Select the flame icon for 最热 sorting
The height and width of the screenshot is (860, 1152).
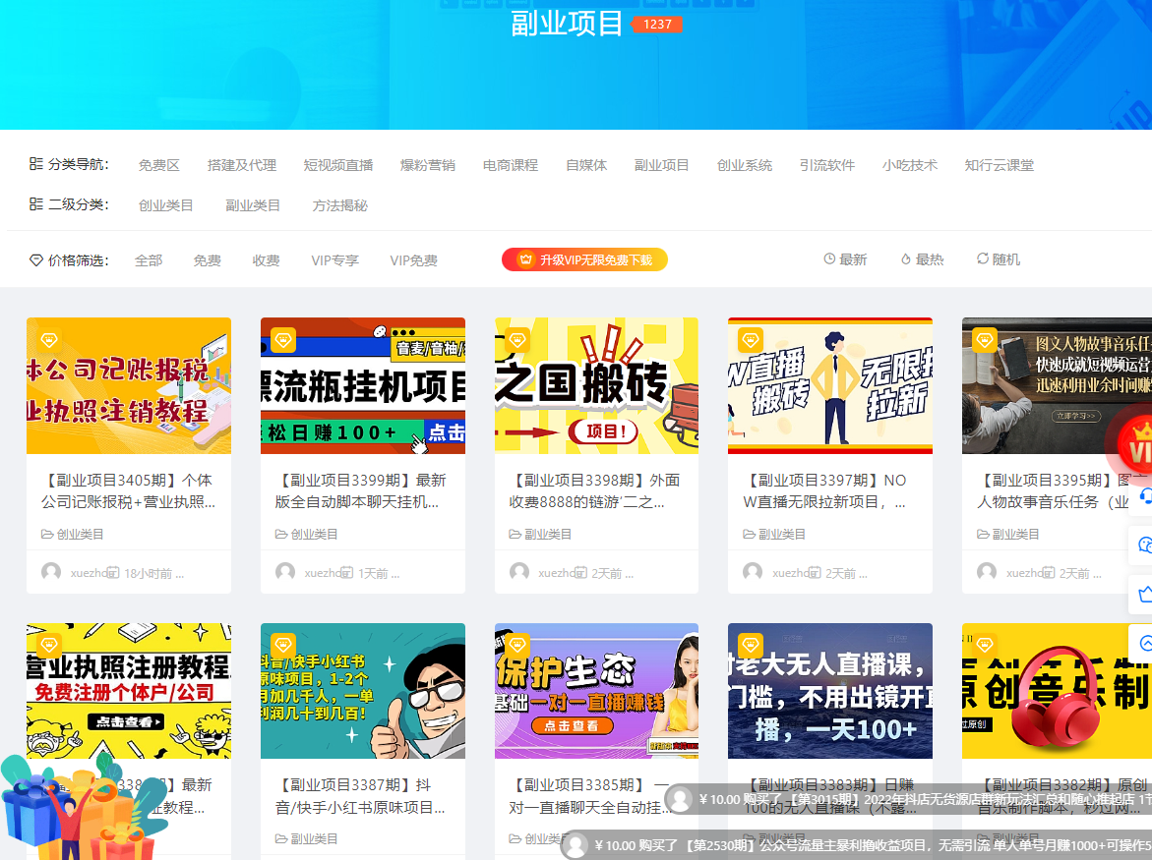(904, 258)
